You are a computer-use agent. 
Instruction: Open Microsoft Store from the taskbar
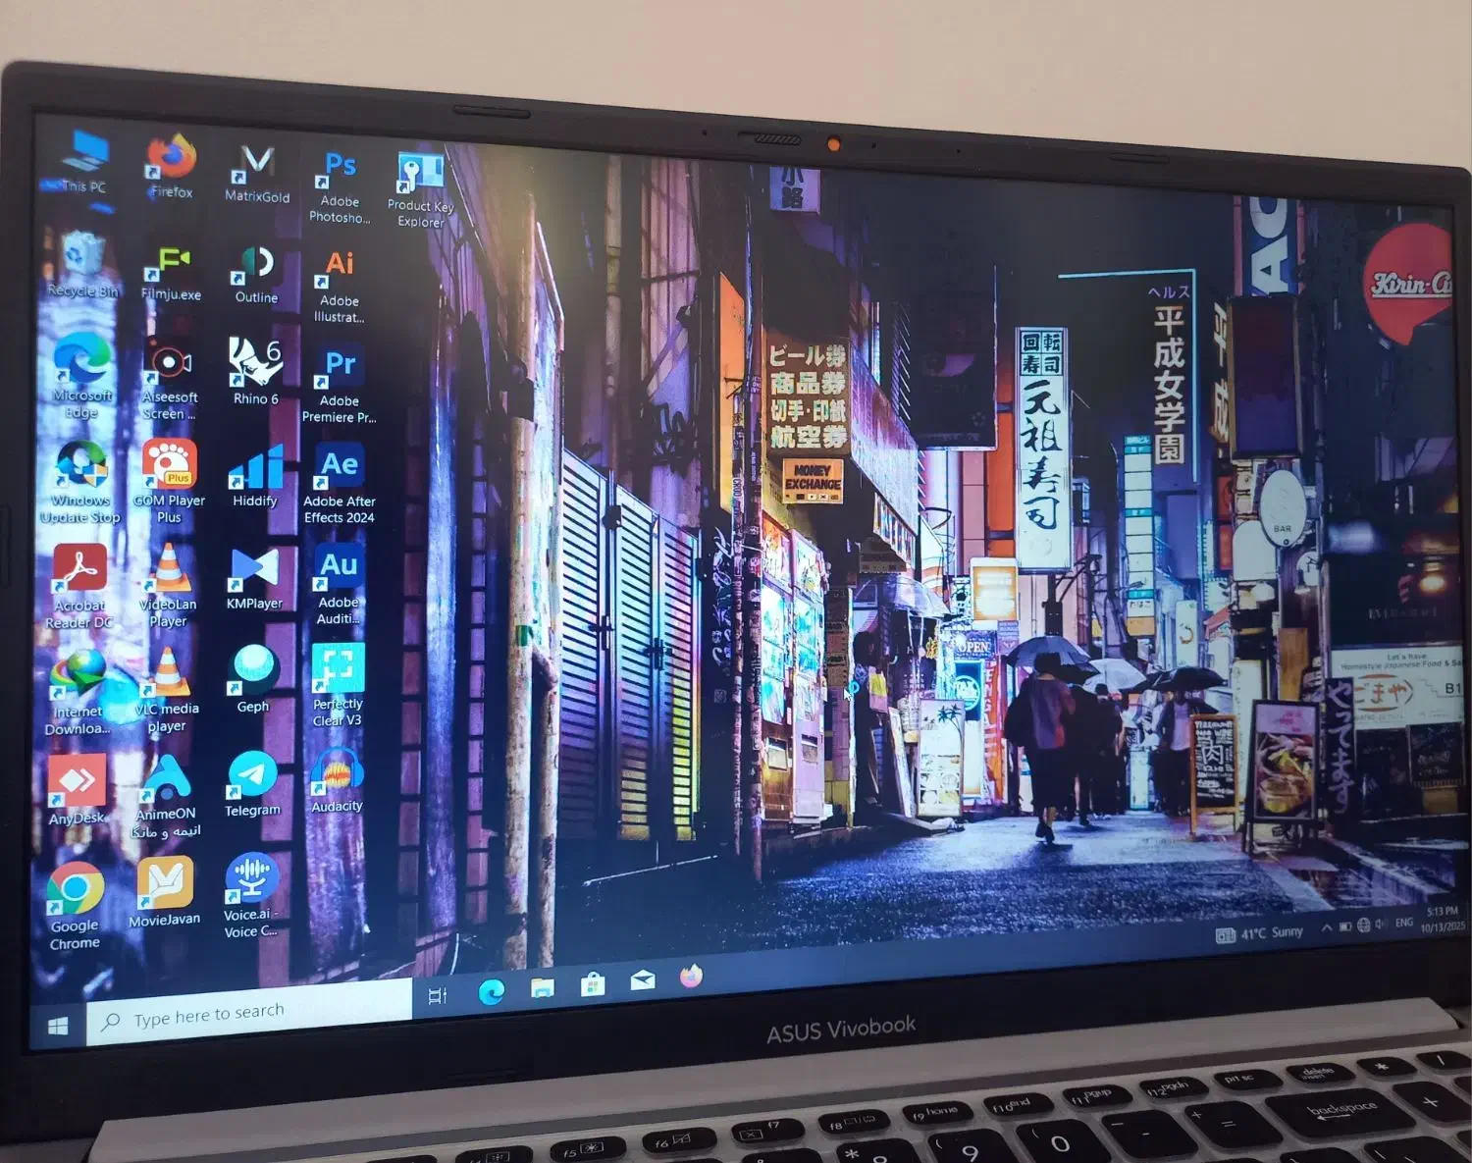[593, 983]
